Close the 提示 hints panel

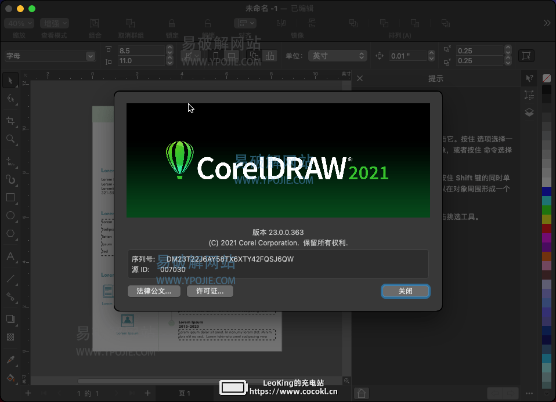(360, 78)
